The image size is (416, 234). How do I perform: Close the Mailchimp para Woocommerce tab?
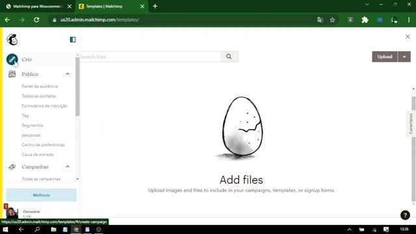(70, 6)
